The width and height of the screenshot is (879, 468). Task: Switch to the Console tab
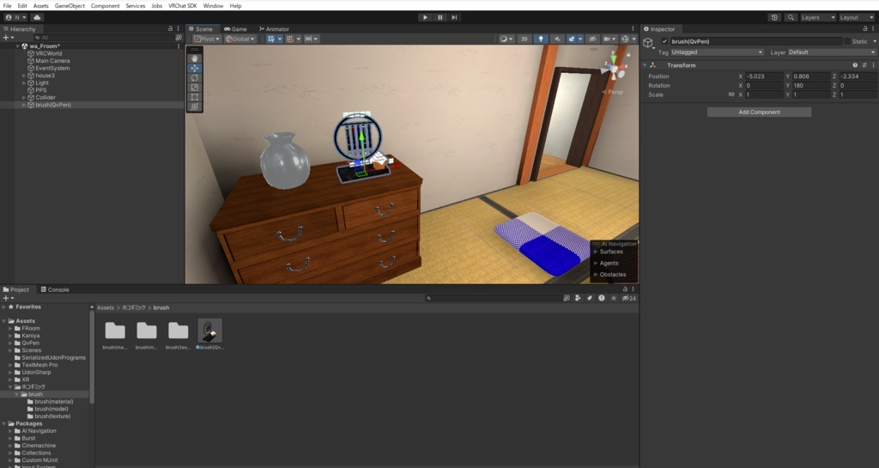coord(55,289)
